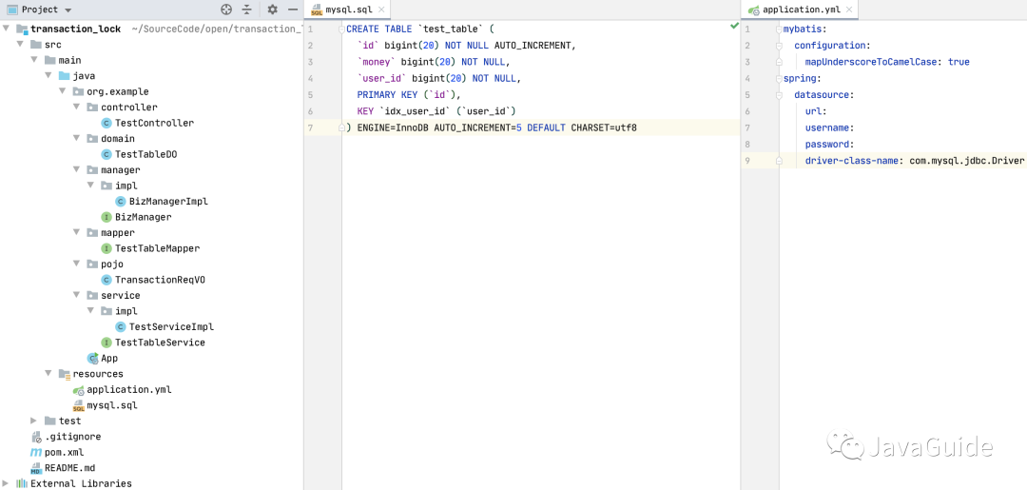
Task: Click the locate/scroll from source target icon
Action: point(226,10)
